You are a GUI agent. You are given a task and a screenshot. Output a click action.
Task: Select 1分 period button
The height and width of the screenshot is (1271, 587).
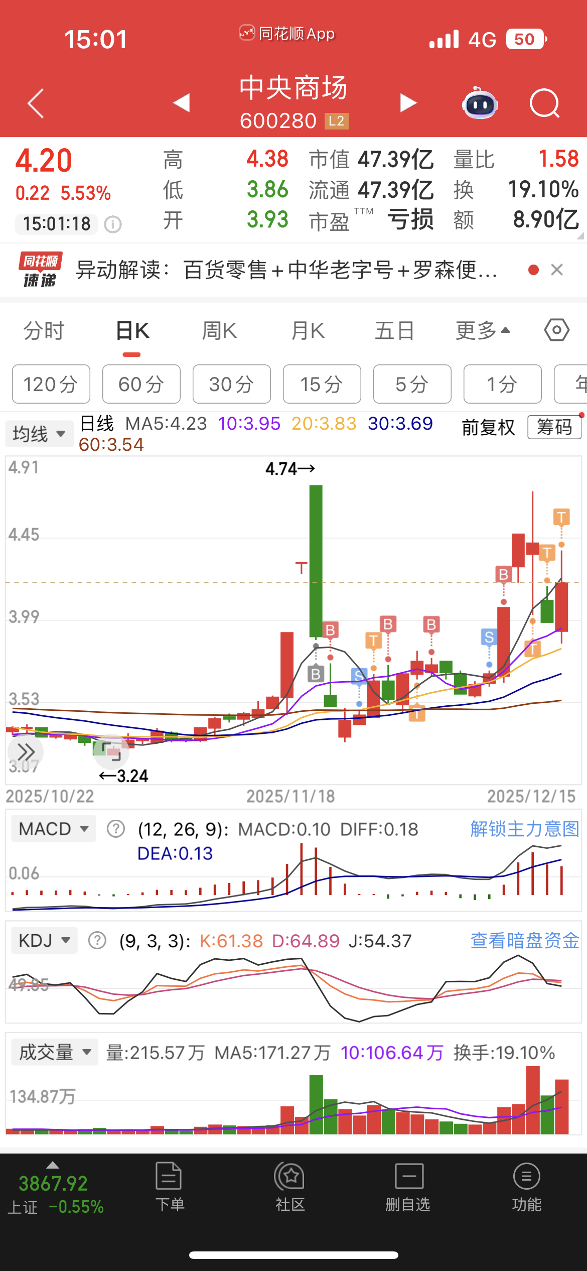pos(503,384)
